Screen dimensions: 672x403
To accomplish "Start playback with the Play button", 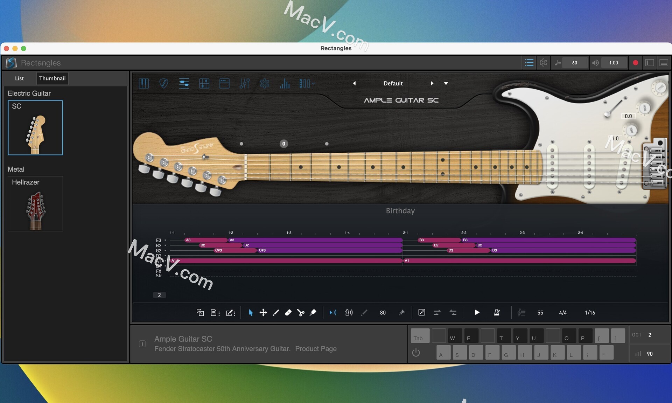I will pos(477,313).
